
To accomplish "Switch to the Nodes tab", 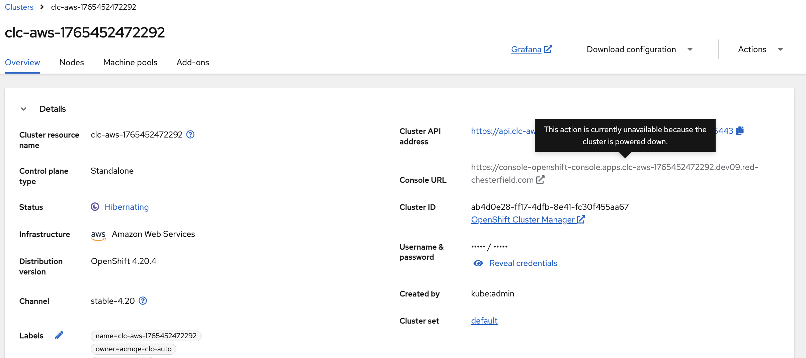I will (x=72, y=63).
